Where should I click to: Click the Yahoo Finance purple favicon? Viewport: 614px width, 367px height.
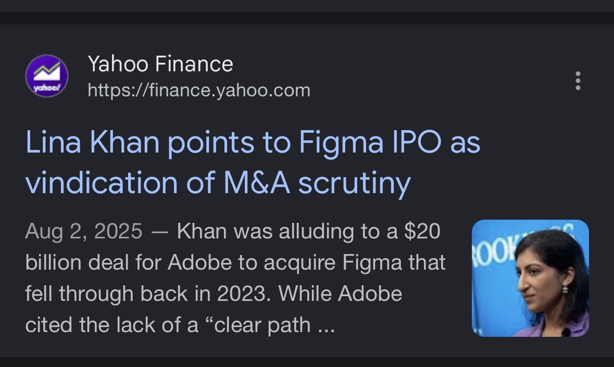pyautogui.click(x=46, y=76)
